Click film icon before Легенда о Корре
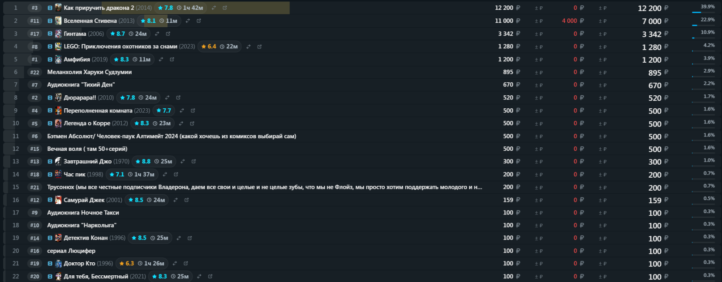The height and width of the screenshot is (282, 722). coord(50,123)
